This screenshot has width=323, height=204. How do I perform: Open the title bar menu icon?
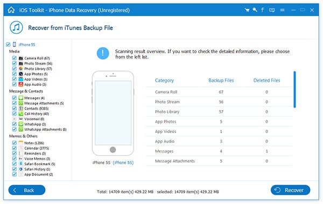pyautogui.click(x=282, y=10)
